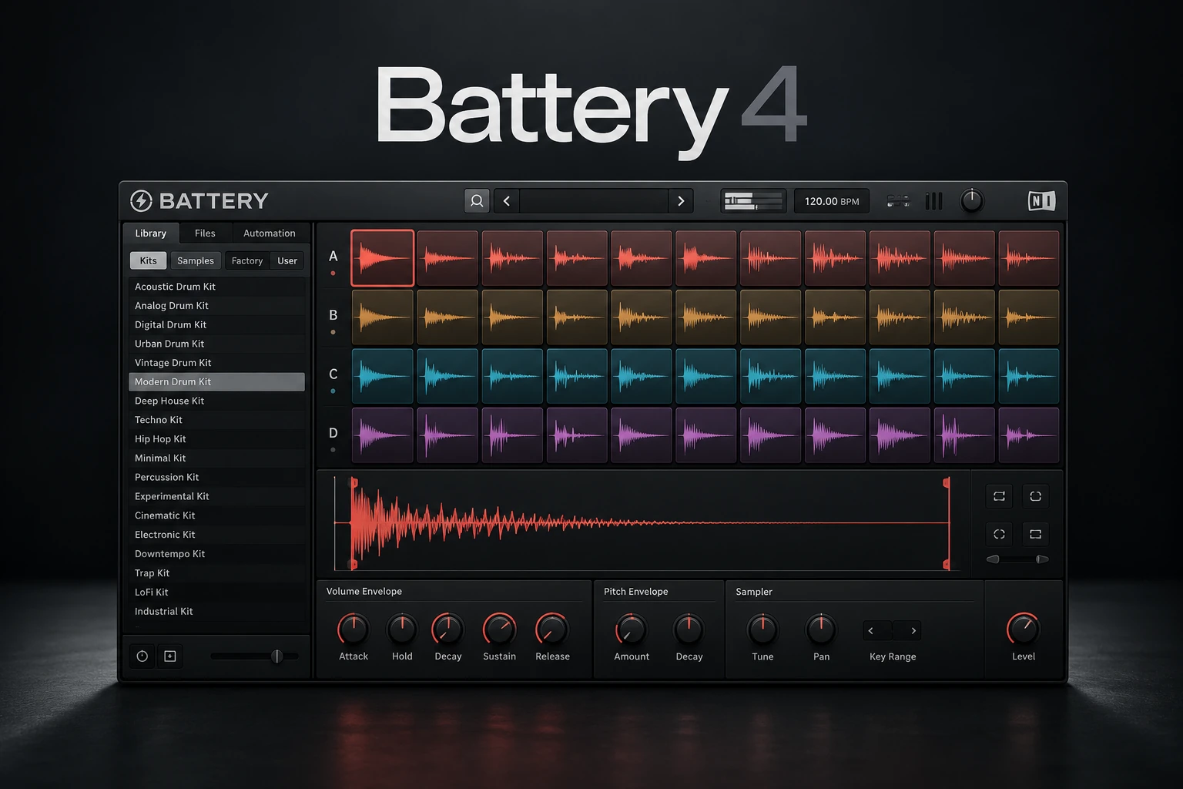Click the Sustain knob in Volume Envelope
The height and width of the screenshot is (789, 1183).
[499, 630]
